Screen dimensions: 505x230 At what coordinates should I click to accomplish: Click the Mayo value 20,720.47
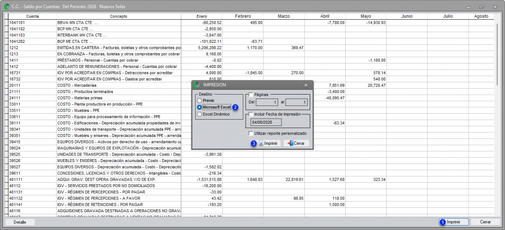point(366,85)
